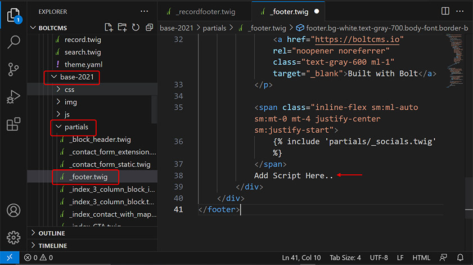
Task: Expand the js folder
Action: (x=58, y=114)
